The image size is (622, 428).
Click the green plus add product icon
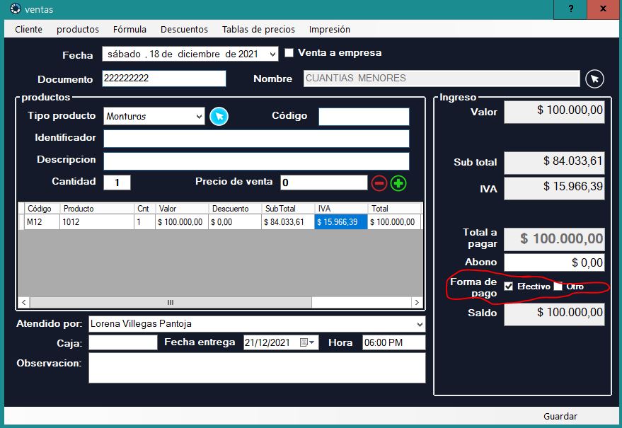398,183
